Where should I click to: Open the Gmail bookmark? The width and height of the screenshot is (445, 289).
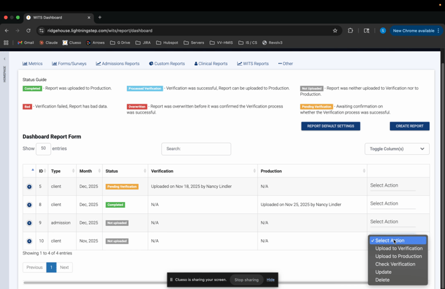point(26,43)
